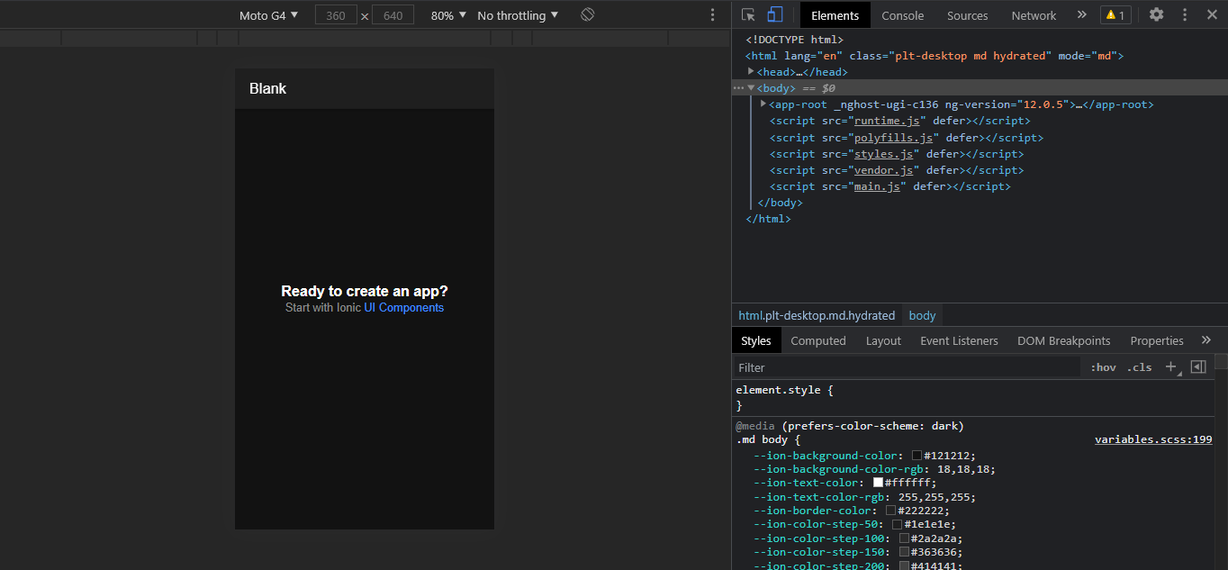Open the DOM Breakpoints sub-tab
This screenshot has width=1228, height=570.
coord(1064,340)
